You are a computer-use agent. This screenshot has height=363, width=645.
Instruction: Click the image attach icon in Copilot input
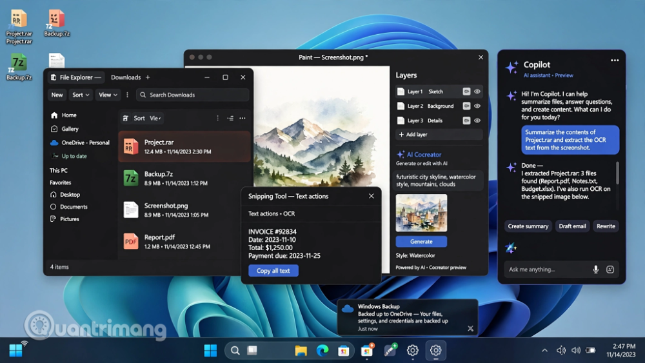pos(610,270)
